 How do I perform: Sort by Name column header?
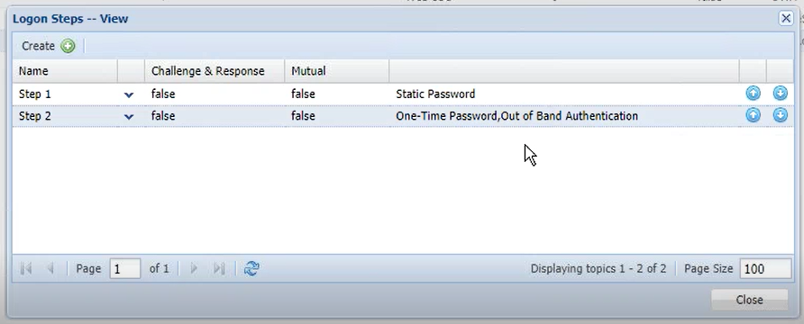pyautogui.click(x=65, y=70)
